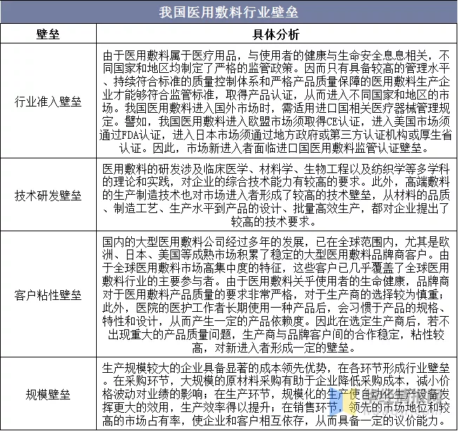Viewport: 458px width, 431px height.
Task: Click the 规模壁垒 row label
Action: click(x=48, y=395)
